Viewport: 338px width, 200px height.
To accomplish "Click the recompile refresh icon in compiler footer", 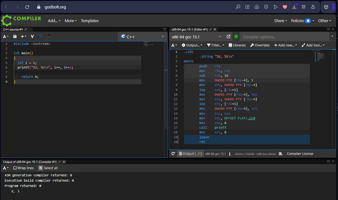I will pyautogui.click(x=173, y=154).
